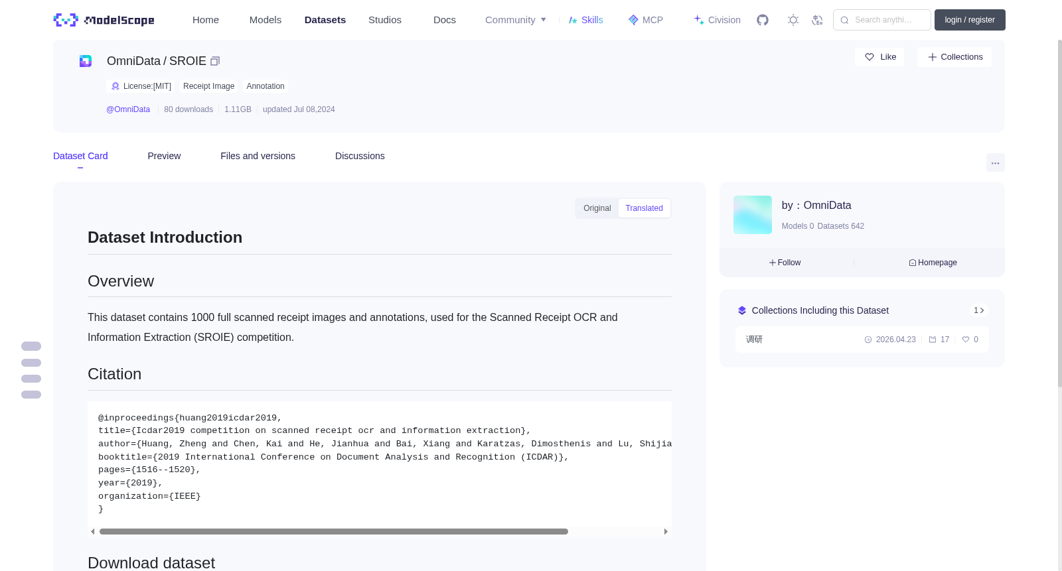Click the login / register button
Image resolution: width=1062 pixels, height=571 pixels.
[970, 20]
